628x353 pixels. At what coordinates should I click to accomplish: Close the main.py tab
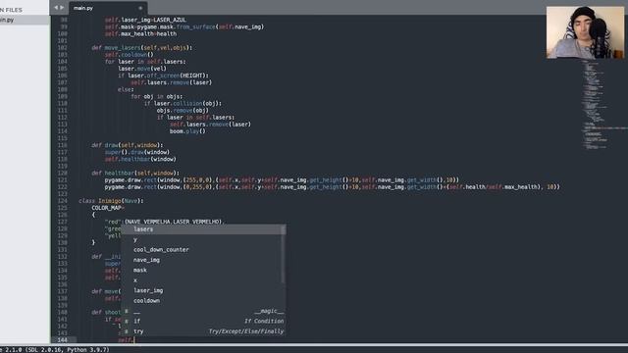click(140, 8)
